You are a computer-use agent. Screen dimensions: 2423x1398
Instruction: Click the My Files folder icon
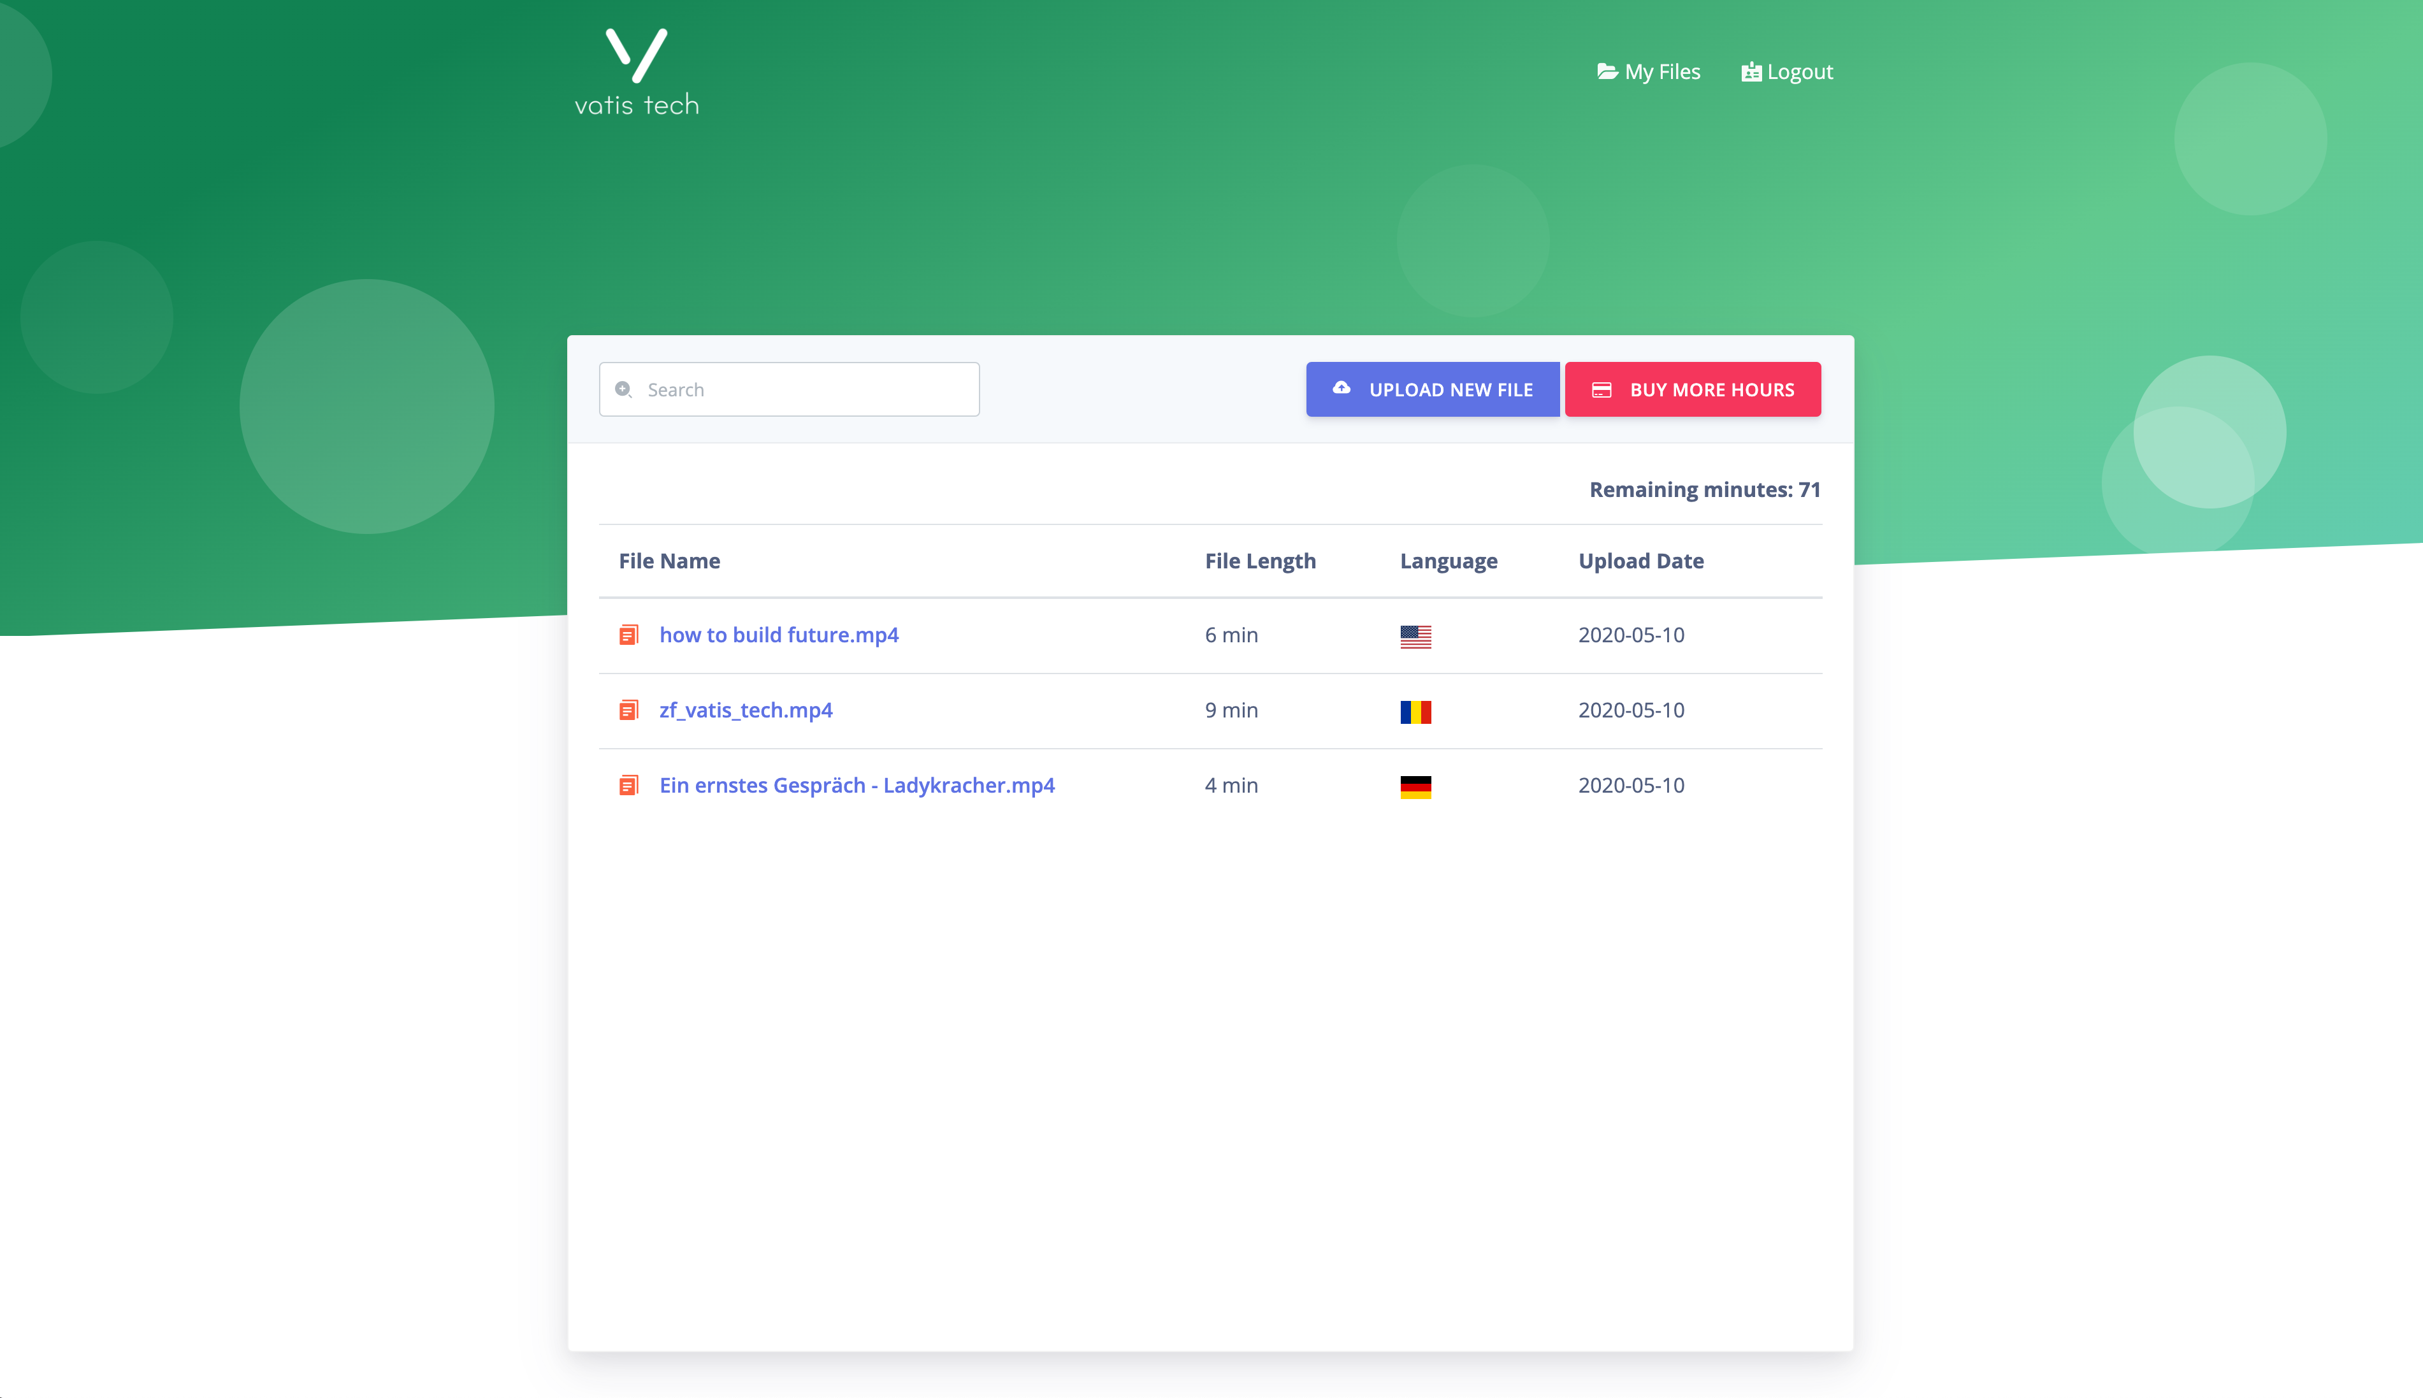click(x=1607, y=72)
